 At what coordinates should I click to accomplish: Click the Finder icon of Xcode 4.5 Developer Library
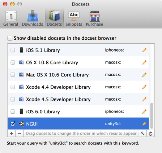pos(21,99)
